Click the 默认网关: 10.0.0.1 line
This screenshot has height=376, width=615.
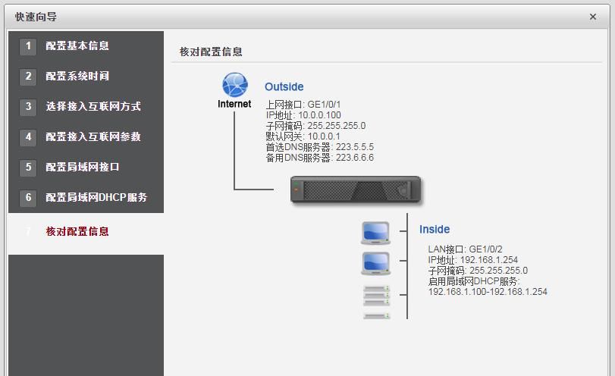coord(303,136)
